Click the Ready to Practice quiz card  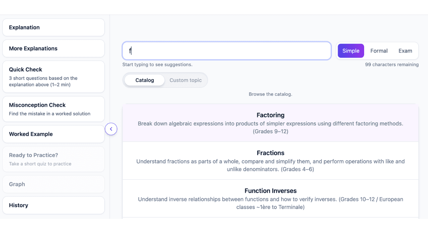pos(53,159)
